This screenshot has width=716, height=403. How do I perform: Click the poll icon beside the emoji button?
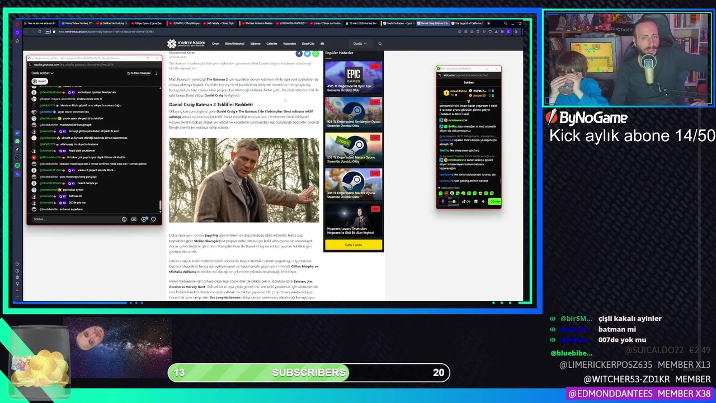[134, 219]
